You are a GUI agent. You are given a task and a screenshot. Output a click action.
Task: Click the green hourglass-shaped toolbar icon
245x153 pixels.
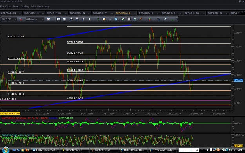pyautogui.click(x=98, y=19)
